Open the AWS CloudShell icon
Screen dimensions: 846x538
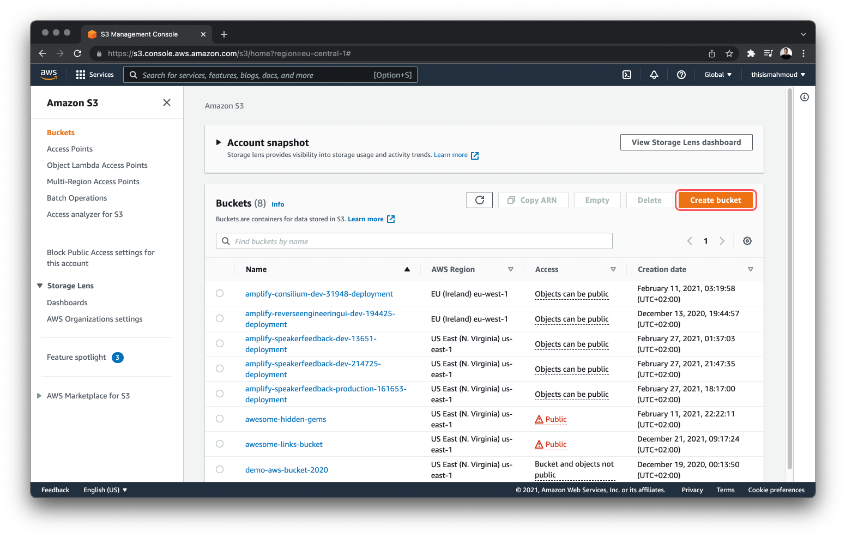point(627,75)
